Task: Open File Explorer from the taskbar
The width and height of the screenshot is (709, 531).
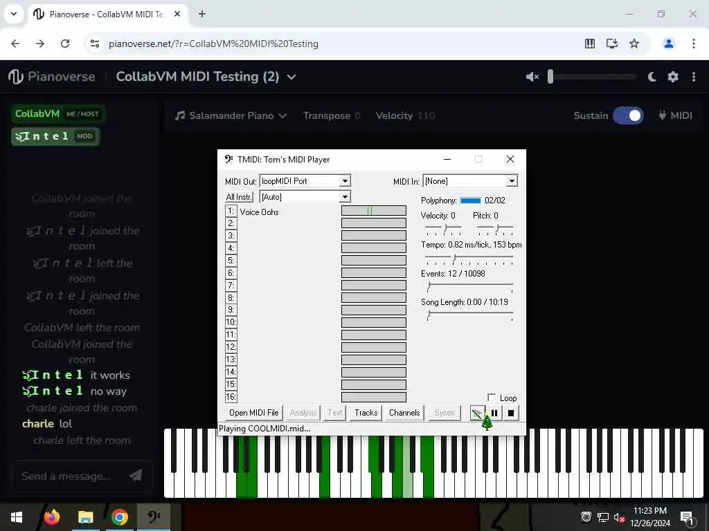Action: coord(85,517)
